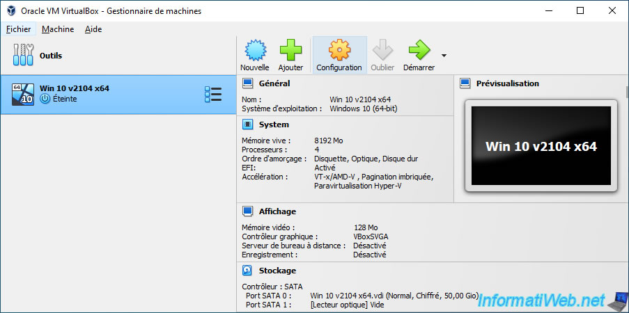The width and height of the screenshot is (629, 313).
Task: Open Configuration with the orange gear icon
Action: point(339,50)
